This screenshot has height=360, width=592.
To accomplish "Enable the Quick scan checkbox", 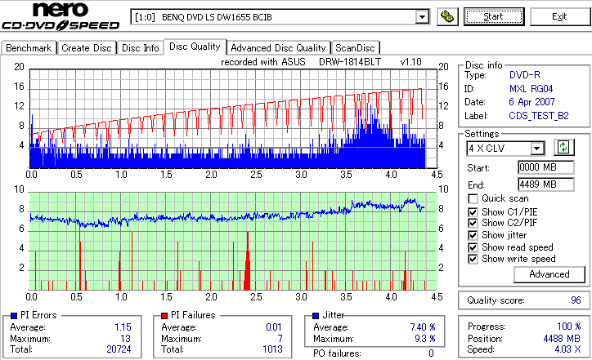I will pyautogui.click(x=473, y=198).
